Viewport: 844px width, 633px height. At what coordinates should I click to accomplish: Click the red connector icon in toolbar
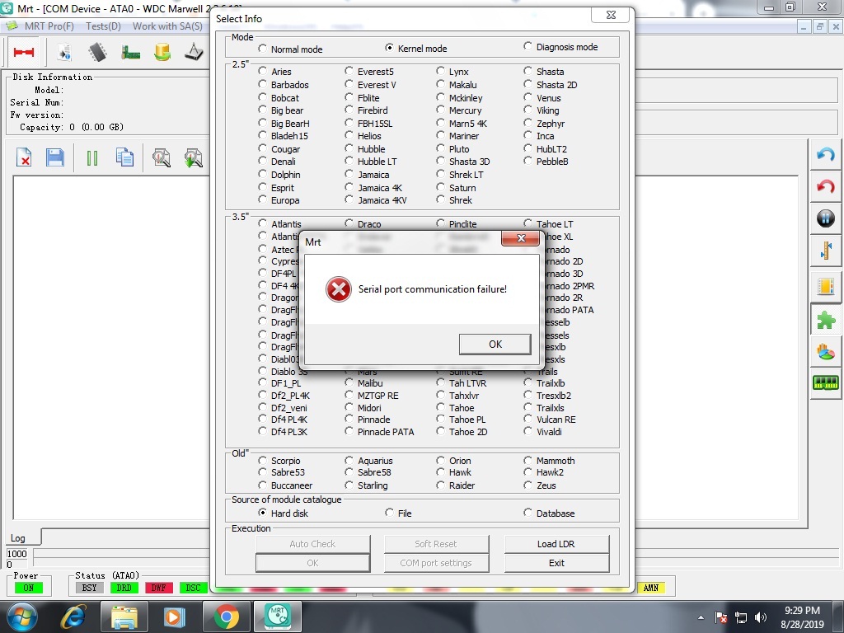click(x=24, y=52)
